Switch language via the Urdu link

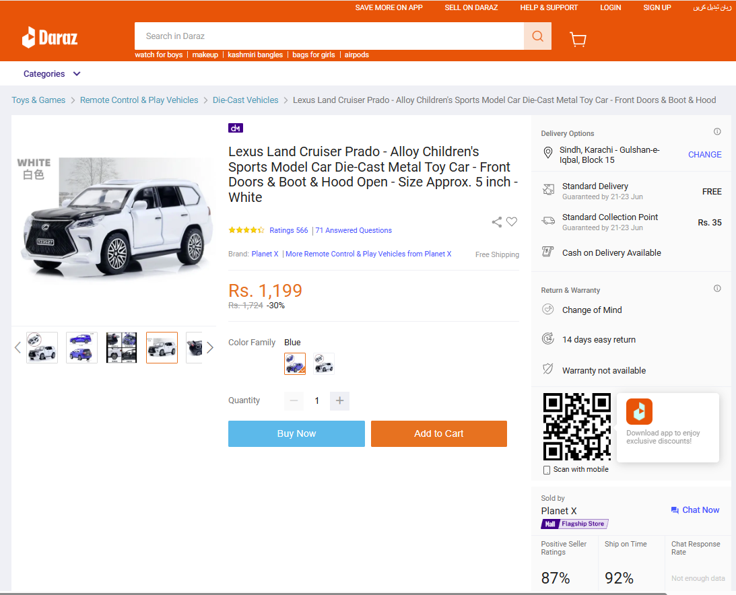[712, 7]
